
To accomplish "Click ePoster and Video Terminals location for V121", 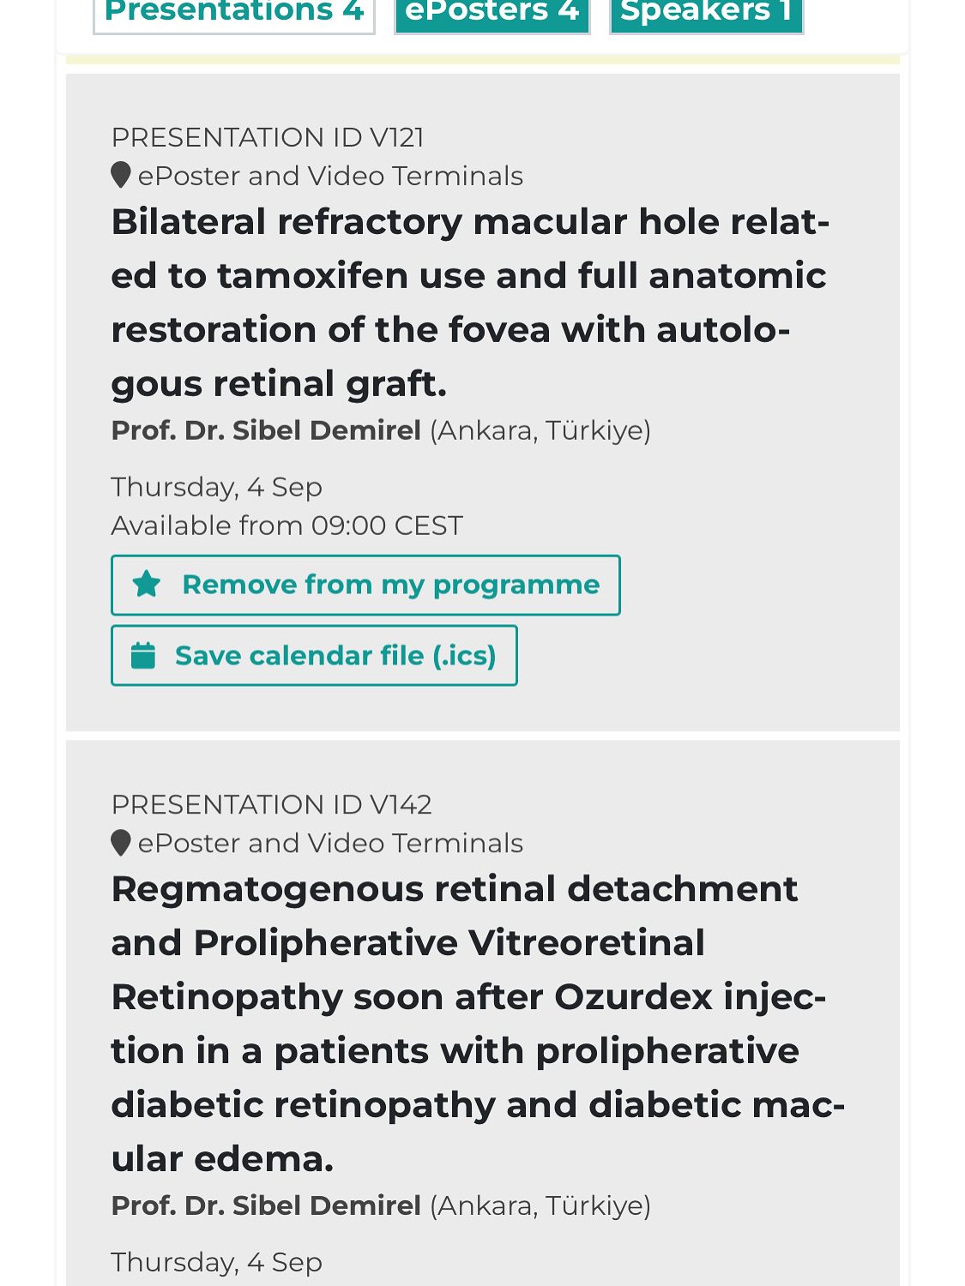I will tap(330, 176).
